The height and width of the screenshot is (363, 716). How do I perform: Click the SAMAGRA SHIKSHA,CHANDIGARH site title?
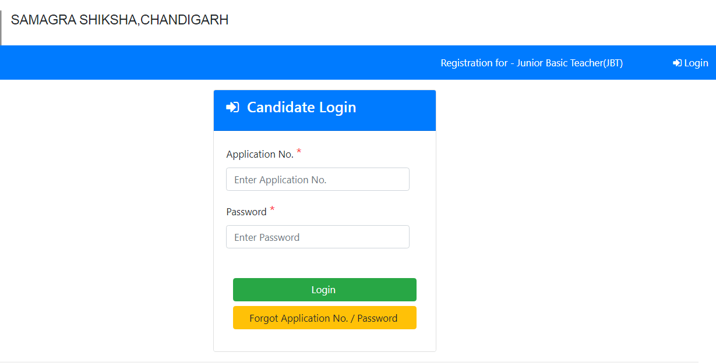119,20
